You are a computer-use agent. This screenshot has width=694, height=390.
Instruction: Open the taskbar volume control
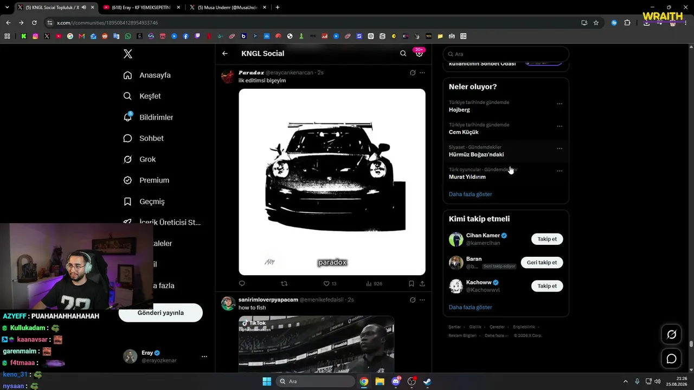[x=657, y=381]
